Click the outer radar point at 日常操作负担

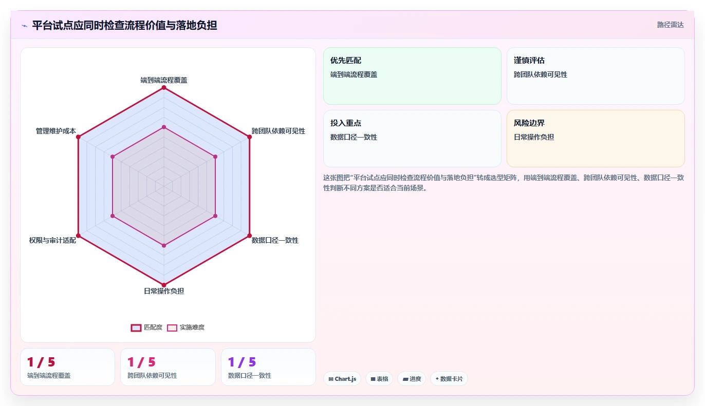tap(164, 285)
